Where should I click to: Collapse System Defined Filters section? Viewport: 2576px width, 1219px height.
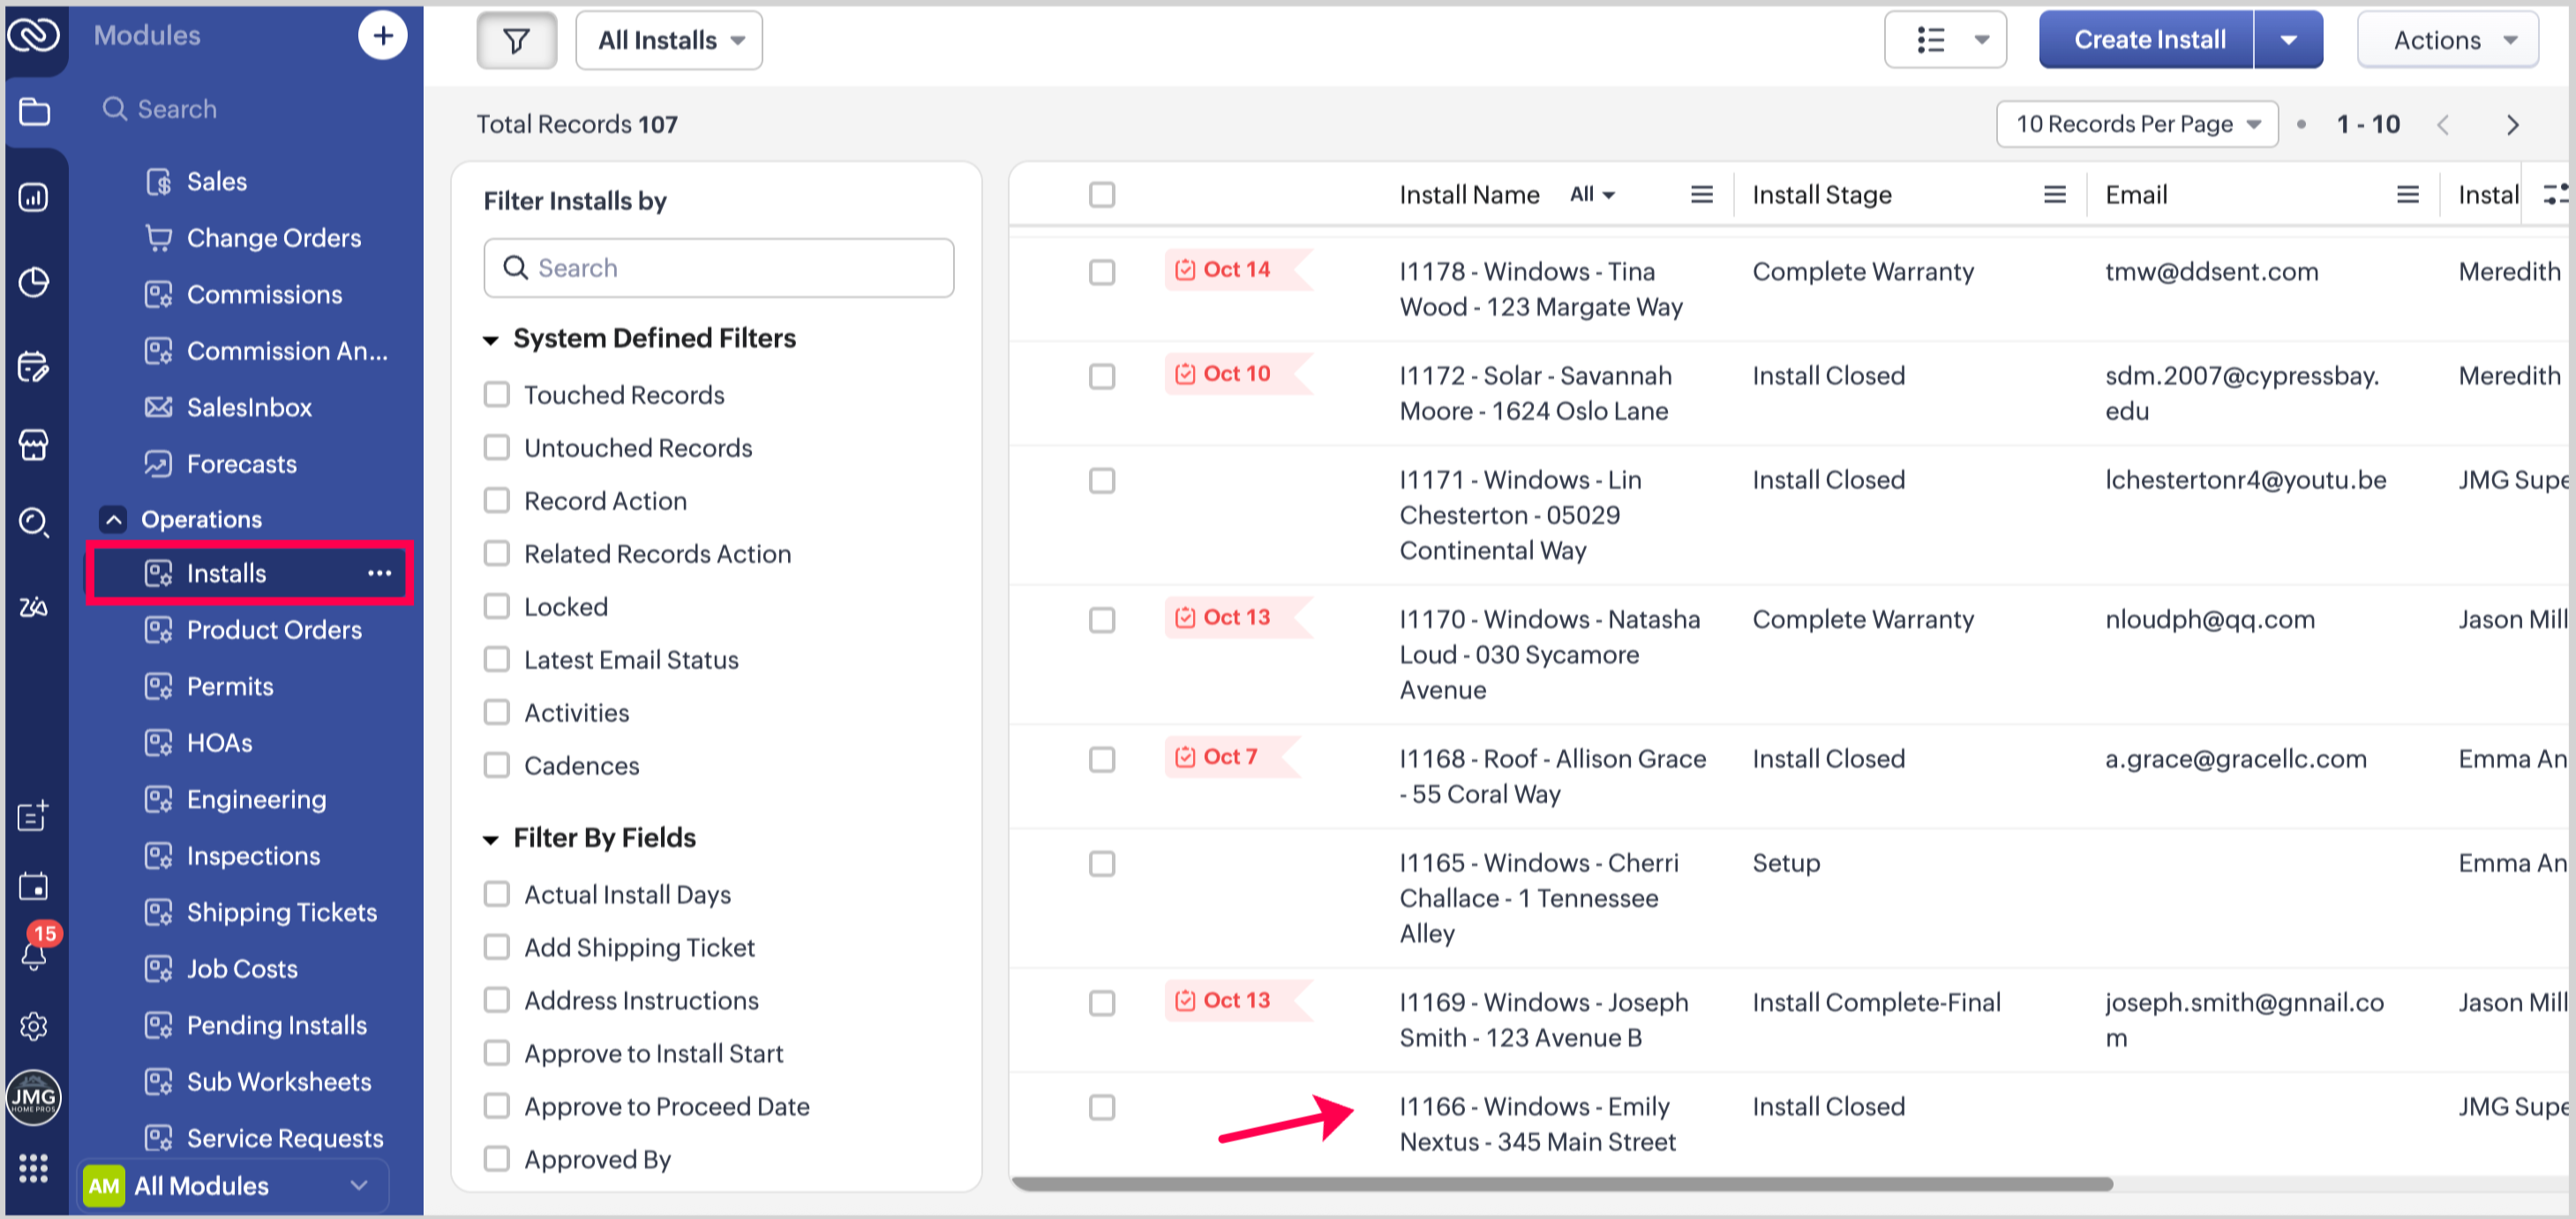[491, 340]
